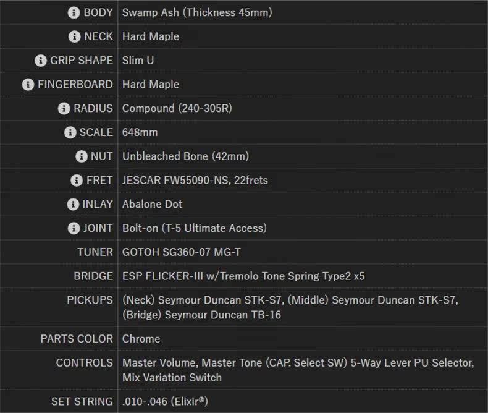The width and height of the screenshot is (488, 413).
Task: Click the info icon beside BODY
Action: tap(74, 12)
